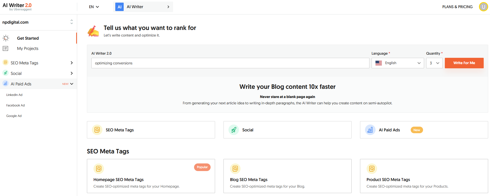Open the AI Paid Ads category card
This screenshot has height=196, width=490.
tap(424, 130)
